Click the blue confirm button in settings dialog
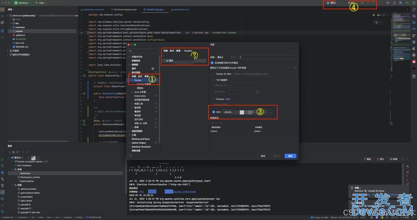The height and width of the screenshot is (220, 417). pos(290,156)
